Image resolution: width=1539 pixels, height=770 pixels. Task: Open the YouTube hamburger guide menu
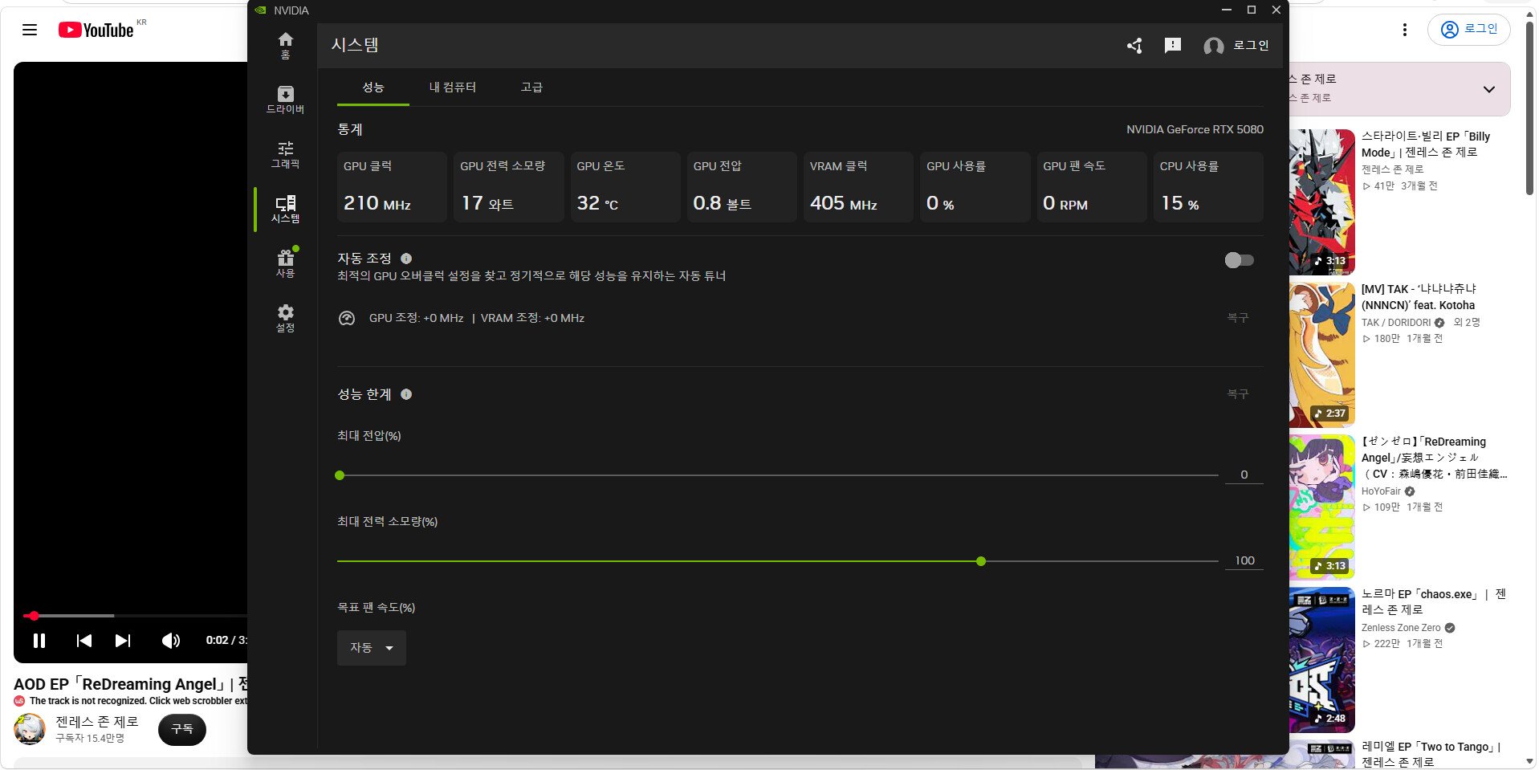(30, 30)
